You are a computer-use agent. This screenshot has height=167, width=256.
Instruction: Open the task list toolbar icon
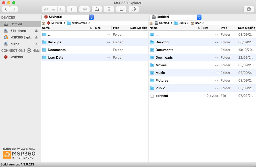[121, 9]
